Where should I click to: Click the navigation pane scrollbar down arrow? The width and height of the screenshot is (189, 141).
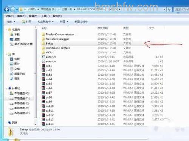click(x=36, y=124)
